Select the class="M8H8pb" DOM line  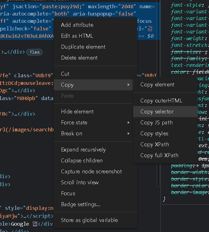click(27, 98)
